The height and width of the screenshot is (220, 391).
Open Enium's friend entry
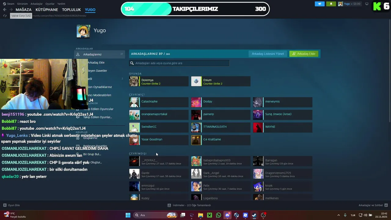221,81
